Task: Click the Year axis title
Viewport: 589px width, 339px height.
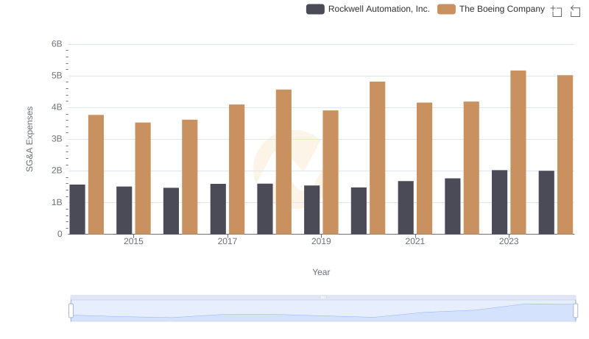Action: click(321, 272)
